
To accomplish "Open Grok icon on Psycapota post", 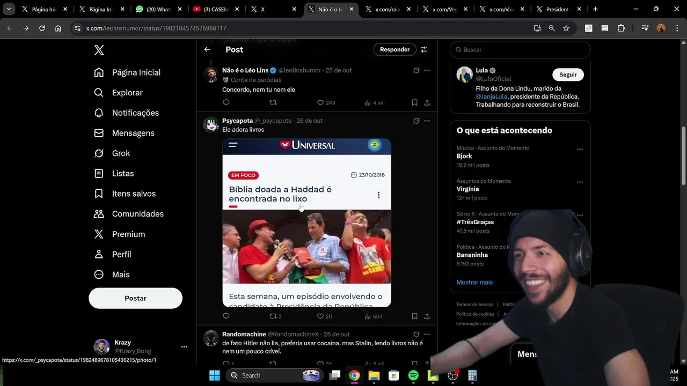I will tap(416, 121).
